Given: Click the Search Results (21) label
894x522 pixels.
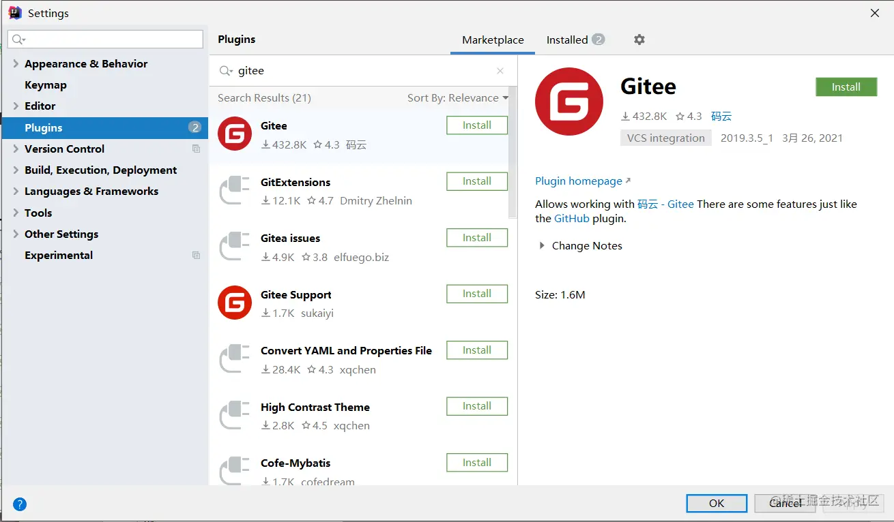Looking at the screenshot, I should click(x=264, y=98).
